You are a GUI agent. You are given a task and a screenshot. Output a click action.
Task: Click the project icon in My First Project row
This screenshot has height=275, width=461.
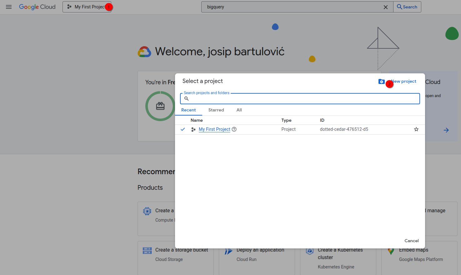pos(193,129)
